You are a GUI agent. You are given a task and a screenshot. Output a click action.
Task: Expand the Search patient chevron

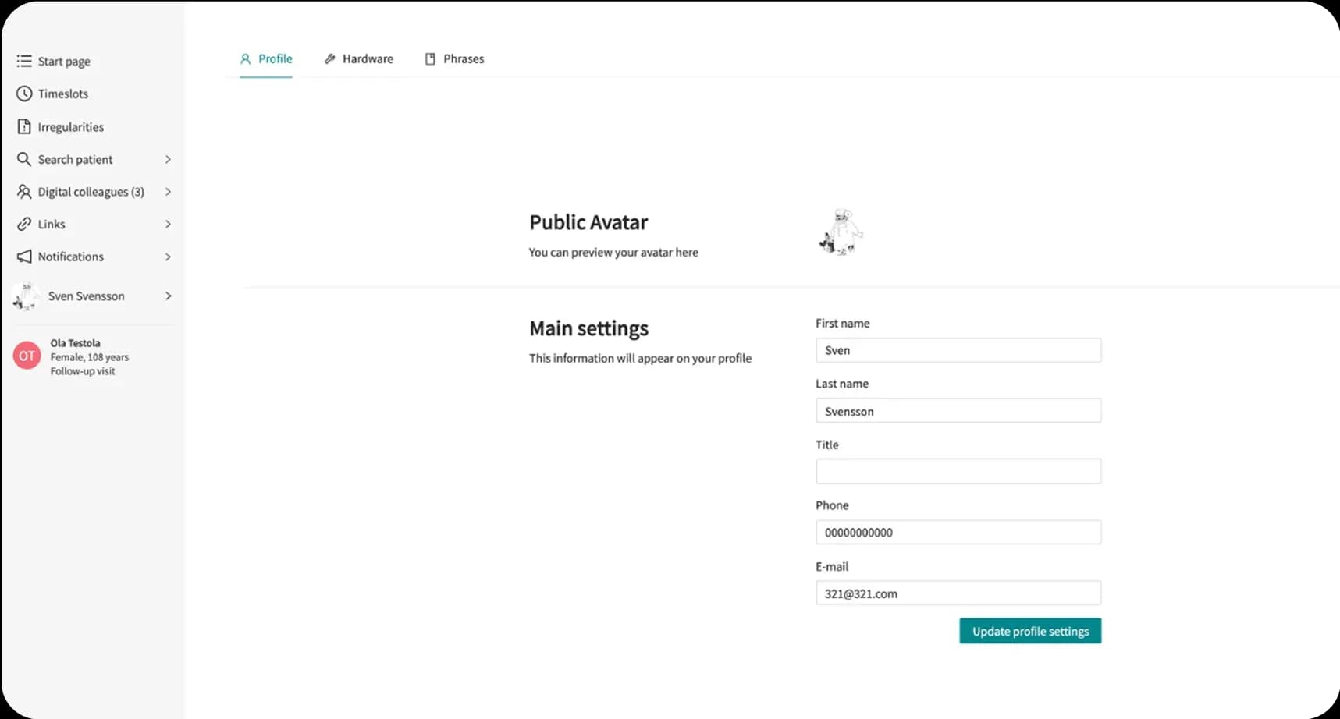pos(168,159)
